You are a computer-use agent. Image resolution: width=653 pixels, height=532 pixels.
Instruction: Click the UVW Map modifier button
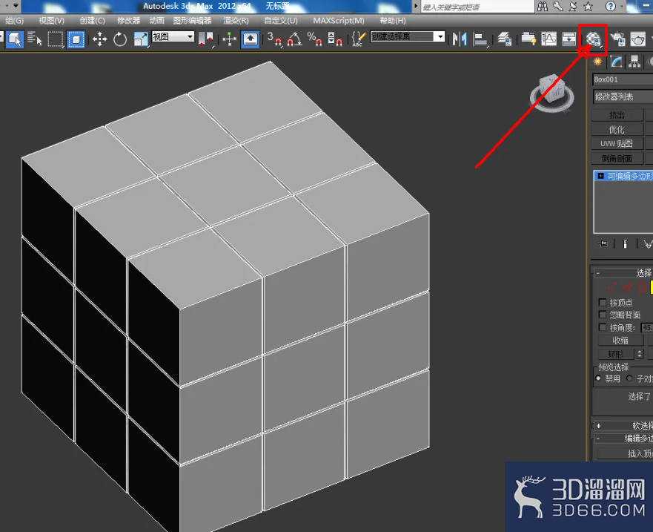click(617, 144)
